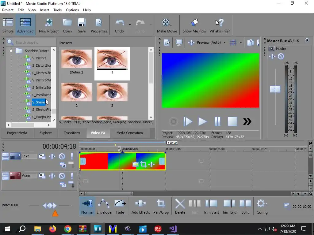Activate What's This? help

[220, 25]
